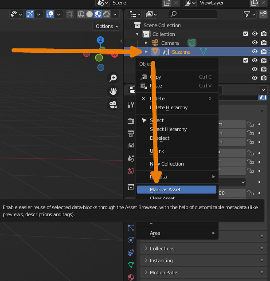Click the outliner search field
The height and width of the screenshot is (281, 270).
pos(192,15)
